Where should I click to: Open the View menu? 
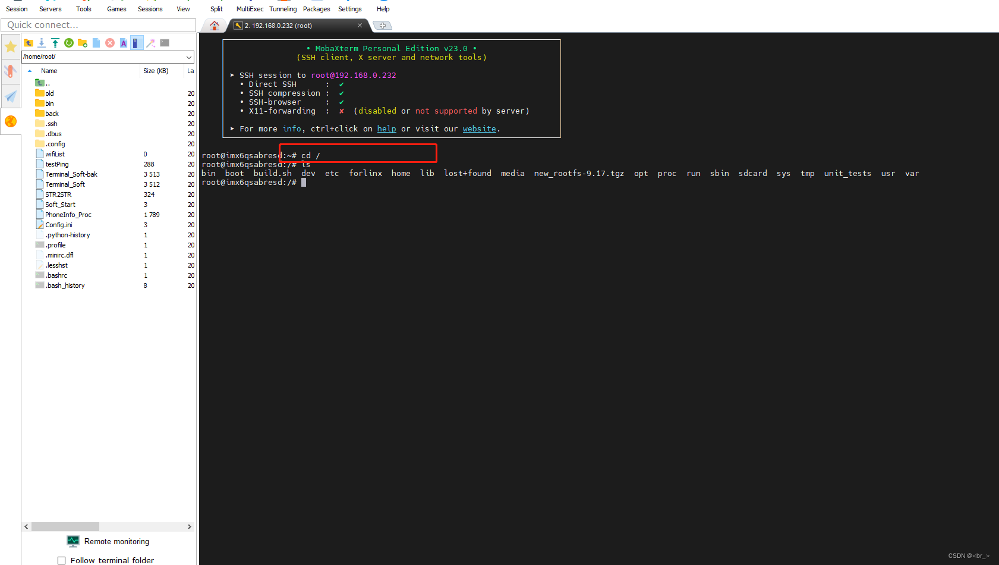click(183, 9)
